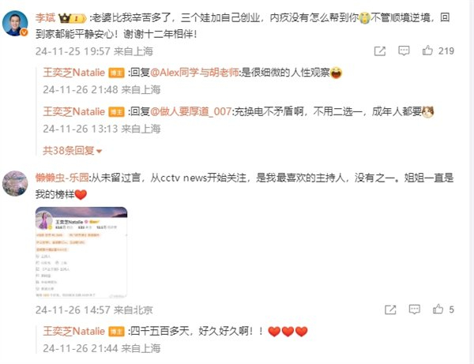Screen dimensions: 474x364
Task: Forward 懒懒虫-乐园's comment via share icon
Action: pos(390,310)
